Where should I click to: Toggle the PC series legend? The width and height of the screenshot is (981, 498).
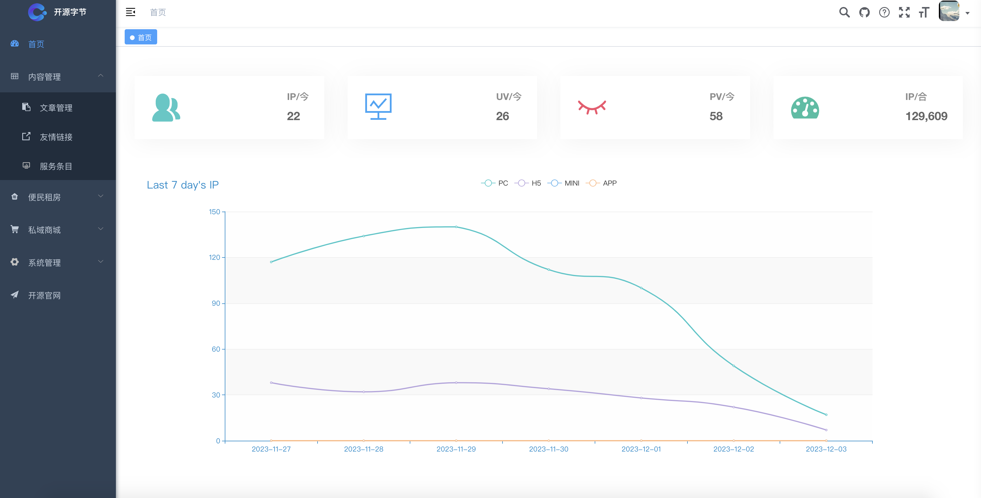(495, 183)
